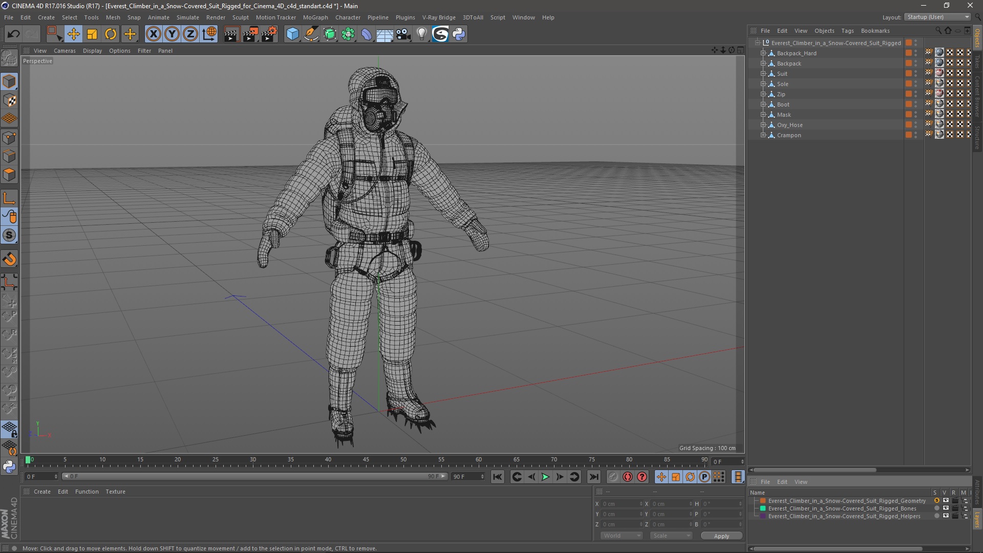This screenshot has width=983, height=553.
Task: Open the Character menu
Action: [348, 17]
